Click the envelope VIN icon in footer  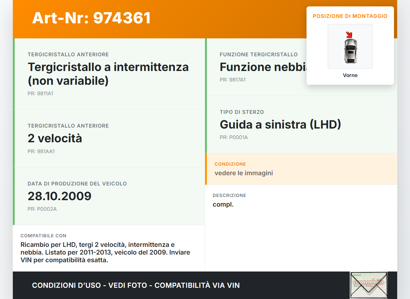pos(369,285)
